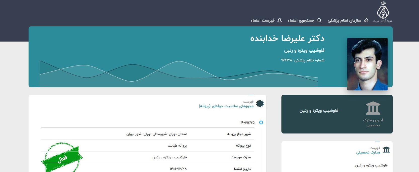Click the home icon in the navigation bar
The height and width of the screenshot is (172, 419).
pos(366,20)
